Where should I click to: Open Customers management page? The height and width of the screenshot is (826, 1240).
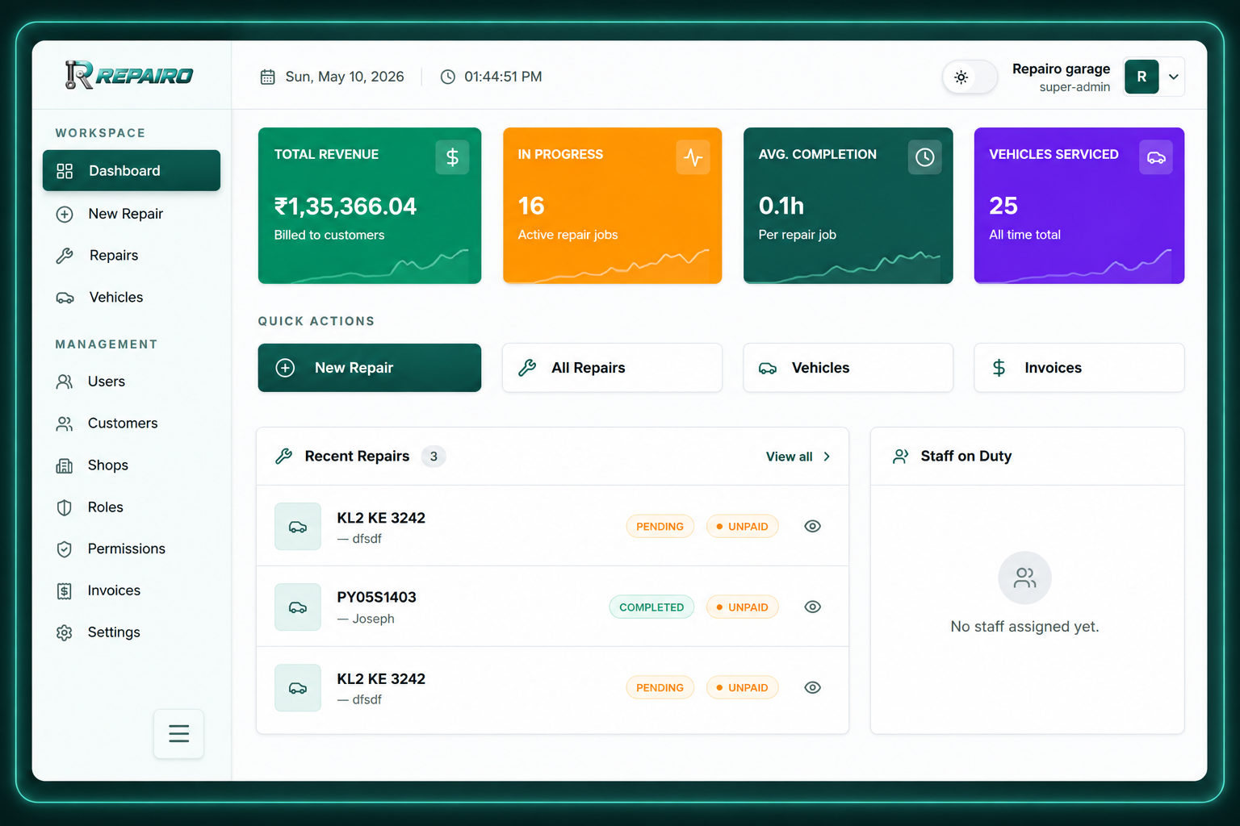[132, 423]
